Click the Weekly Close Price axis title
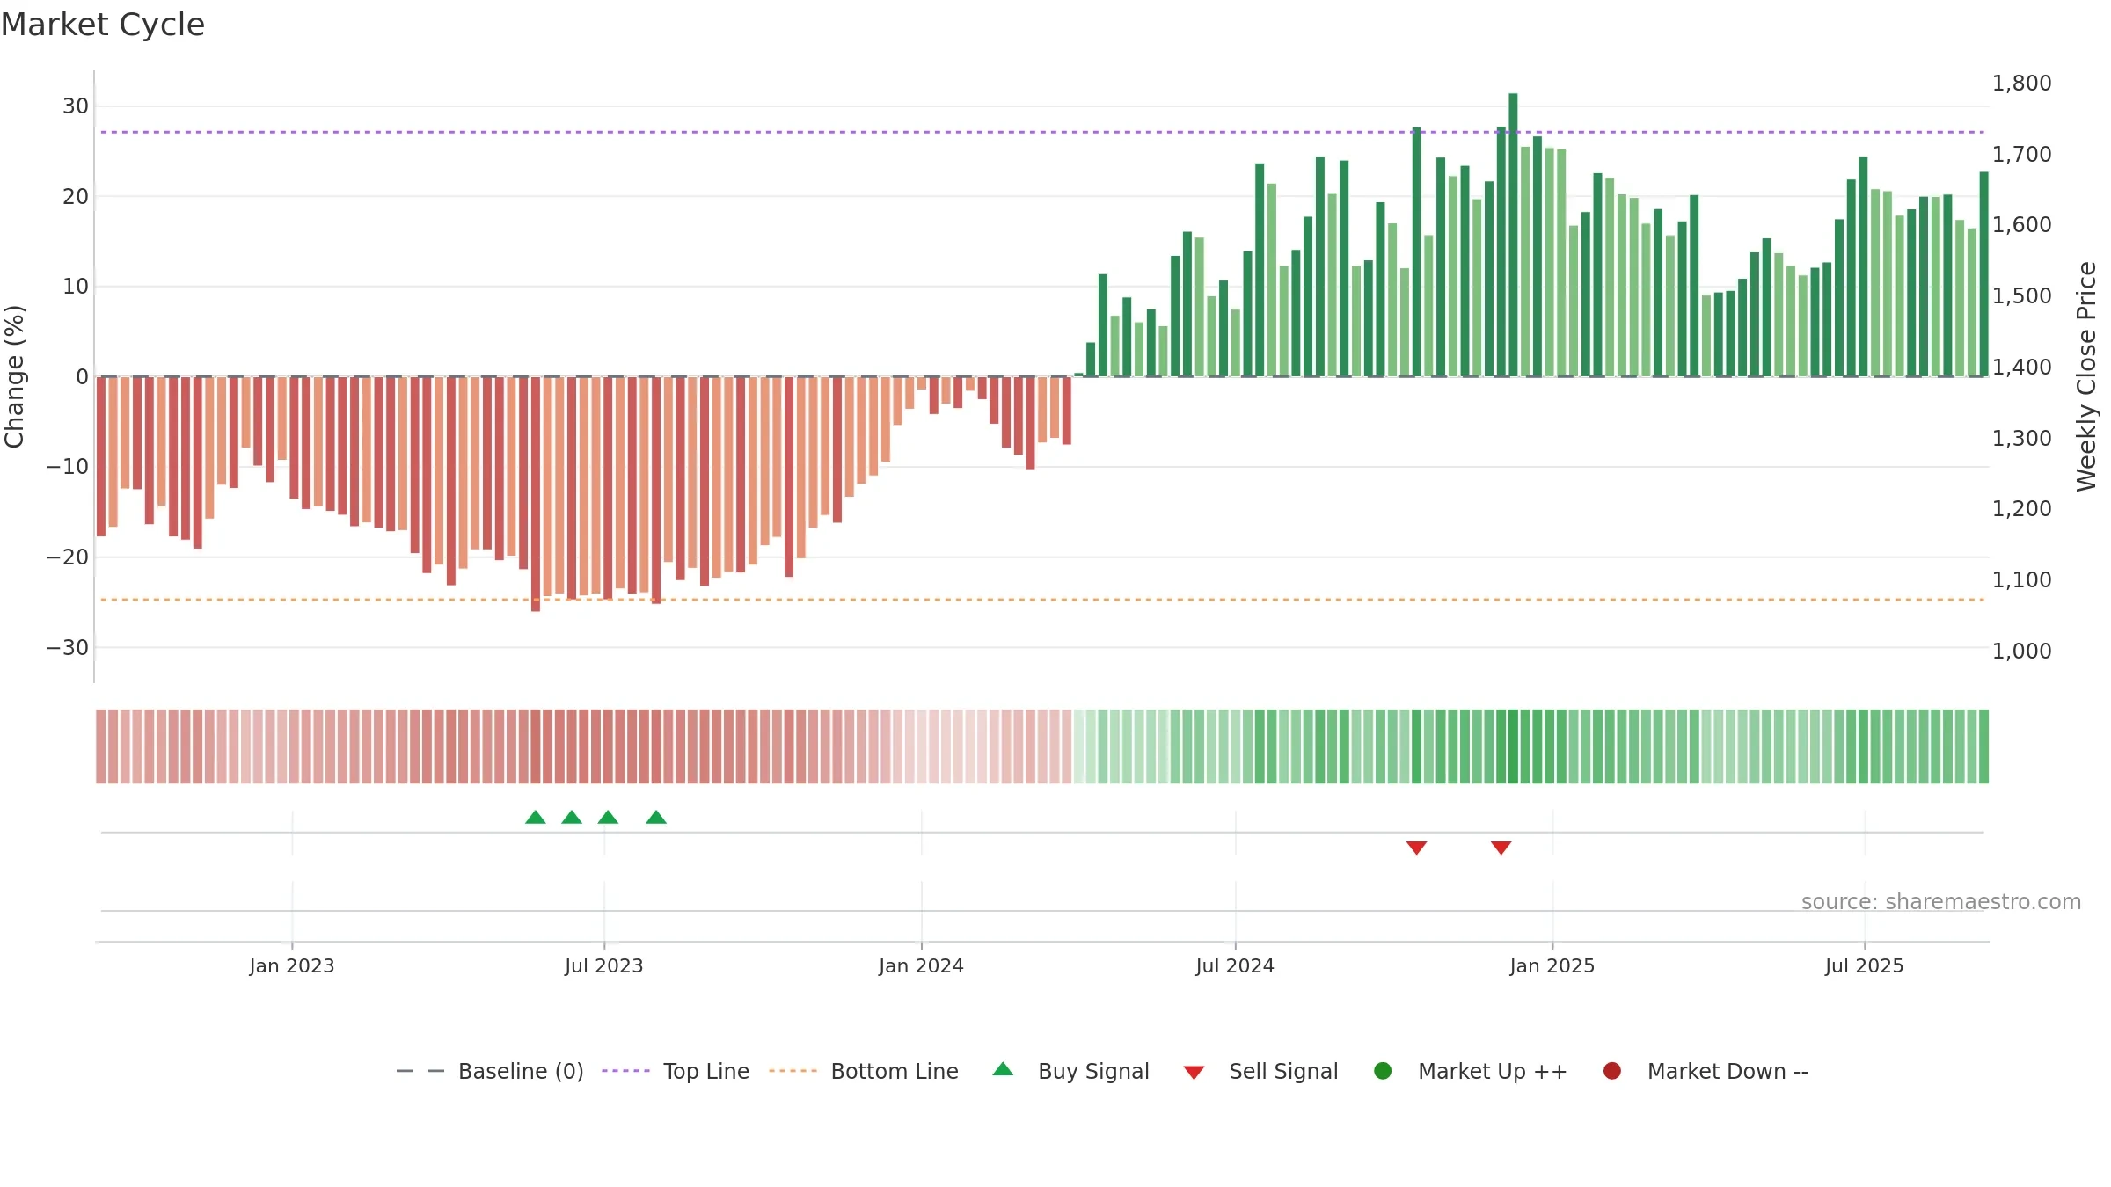 tap(2086, 376)
